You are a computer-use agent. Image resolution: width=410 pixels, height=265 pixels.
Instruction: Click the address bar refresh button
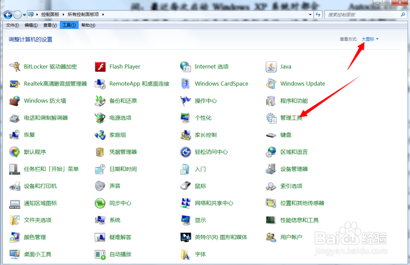coord(318,15)
